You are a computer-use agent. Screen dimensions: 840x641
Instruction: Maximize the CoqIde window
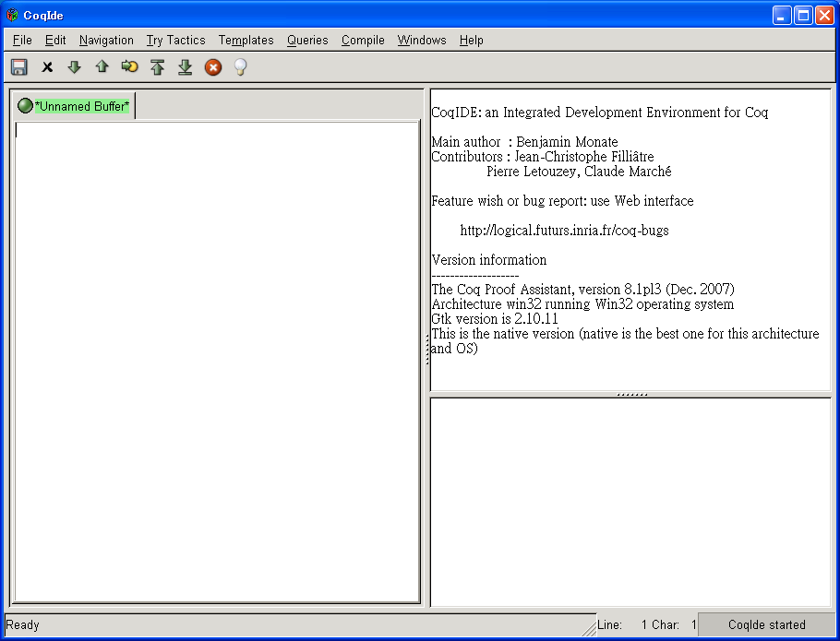(804, 16)
